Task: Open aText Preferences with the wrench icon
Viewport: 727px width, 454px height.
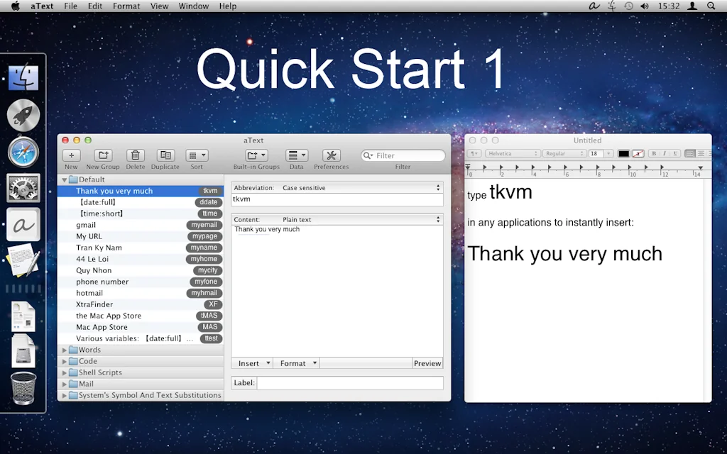Action: [x=331, y=156]
